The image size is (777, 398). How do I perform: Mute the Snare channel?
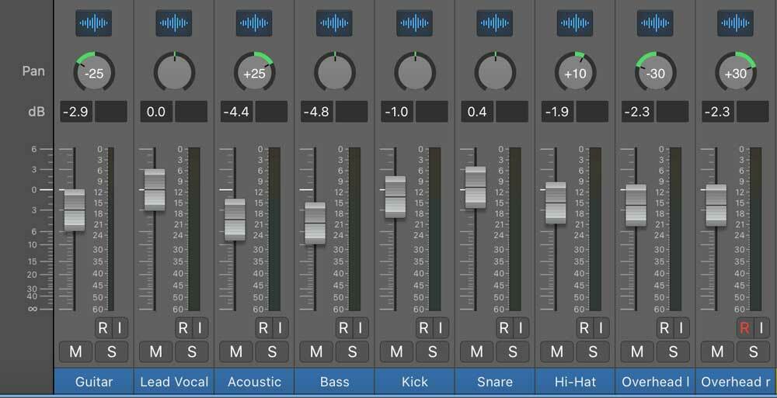(x=477, y=351)
